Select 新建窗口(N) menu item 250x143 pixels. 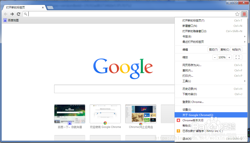[211, 26]
